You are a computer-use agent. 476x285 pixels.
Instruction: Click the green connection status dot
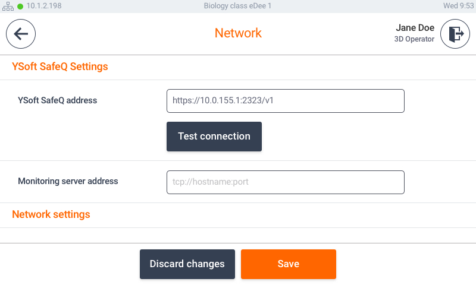[20, 6]
